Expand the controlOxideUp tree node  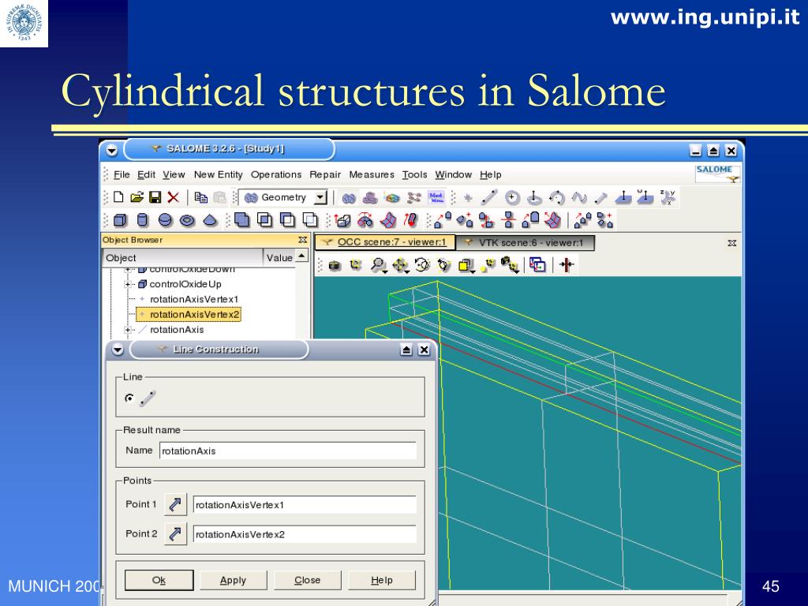(x=127, y=284)
